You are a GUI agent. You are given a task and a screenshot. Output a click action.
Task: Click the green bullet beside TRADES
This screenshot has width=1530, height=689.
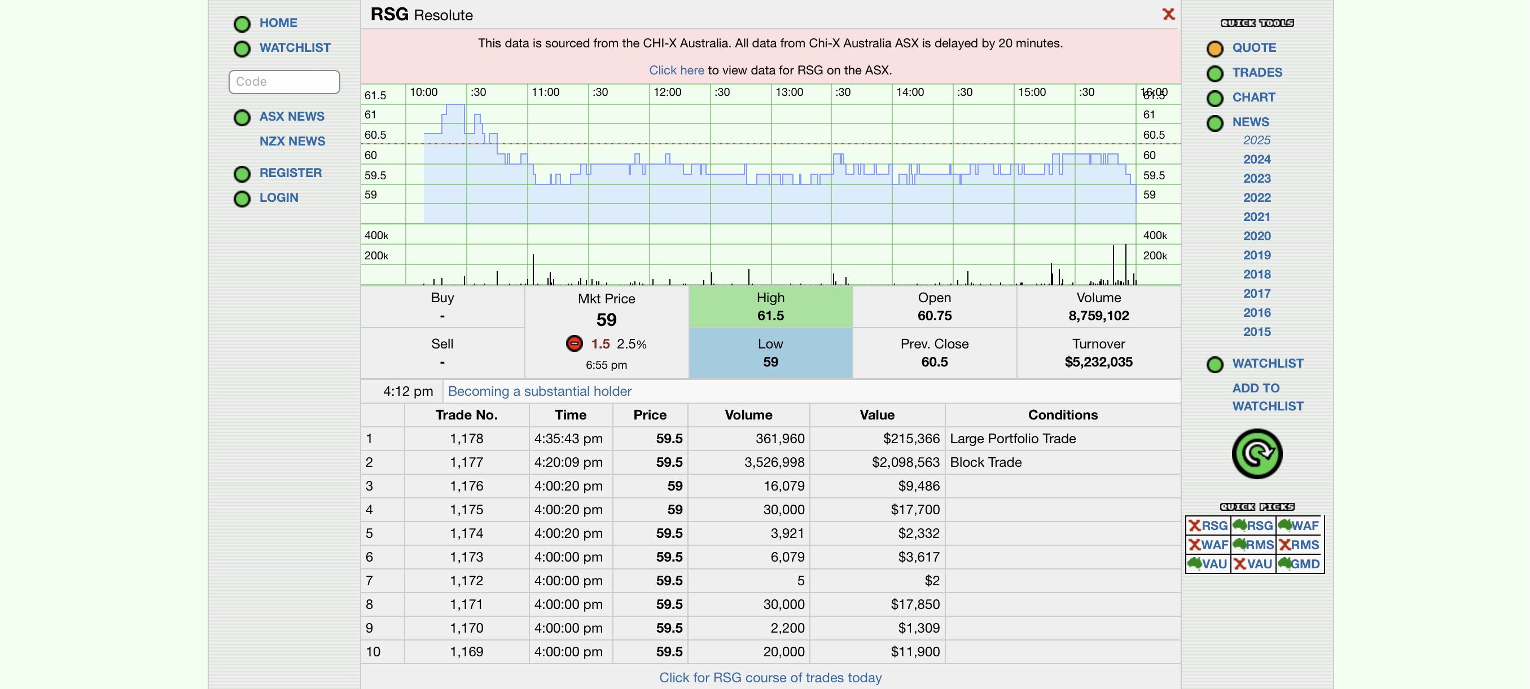[1215, 74]
